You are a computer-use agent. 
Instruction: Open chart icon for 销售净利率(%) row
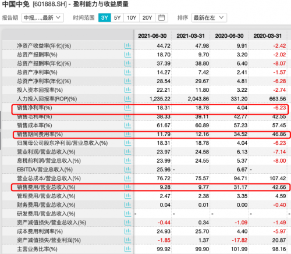coord(127,108)
